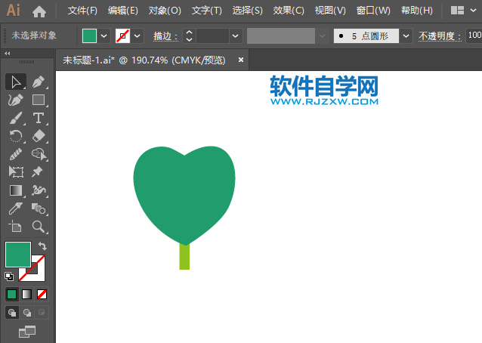Open the 效果(C) menu
The width and height of the screenshot is (482, 343).
(289, 11)
